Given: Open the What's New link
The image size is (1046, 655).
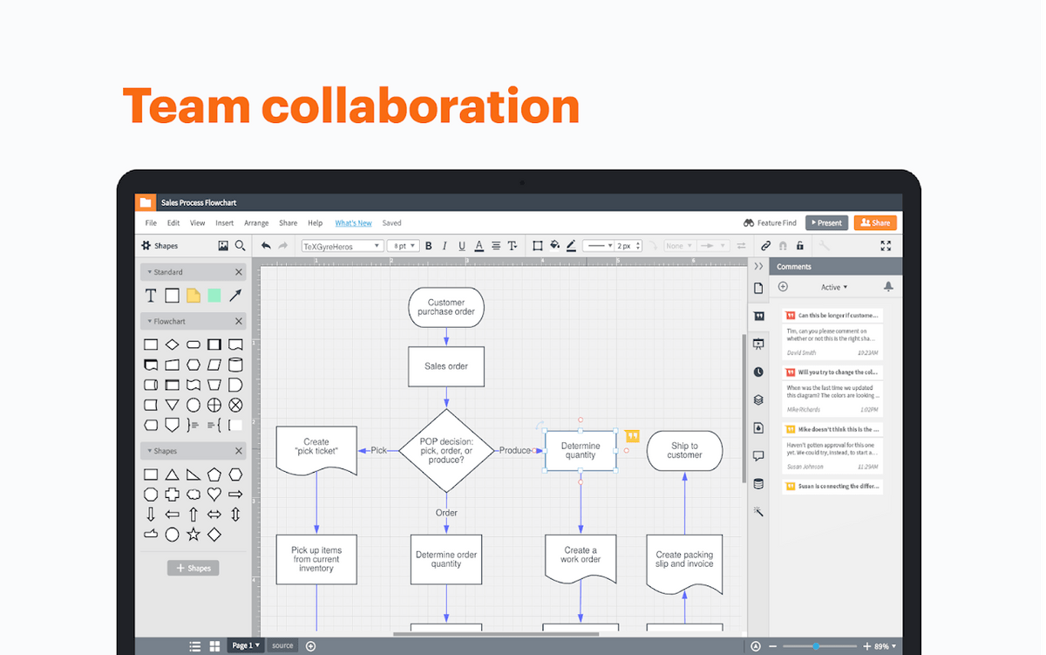Looking at the screenshot, I should 353,222.
